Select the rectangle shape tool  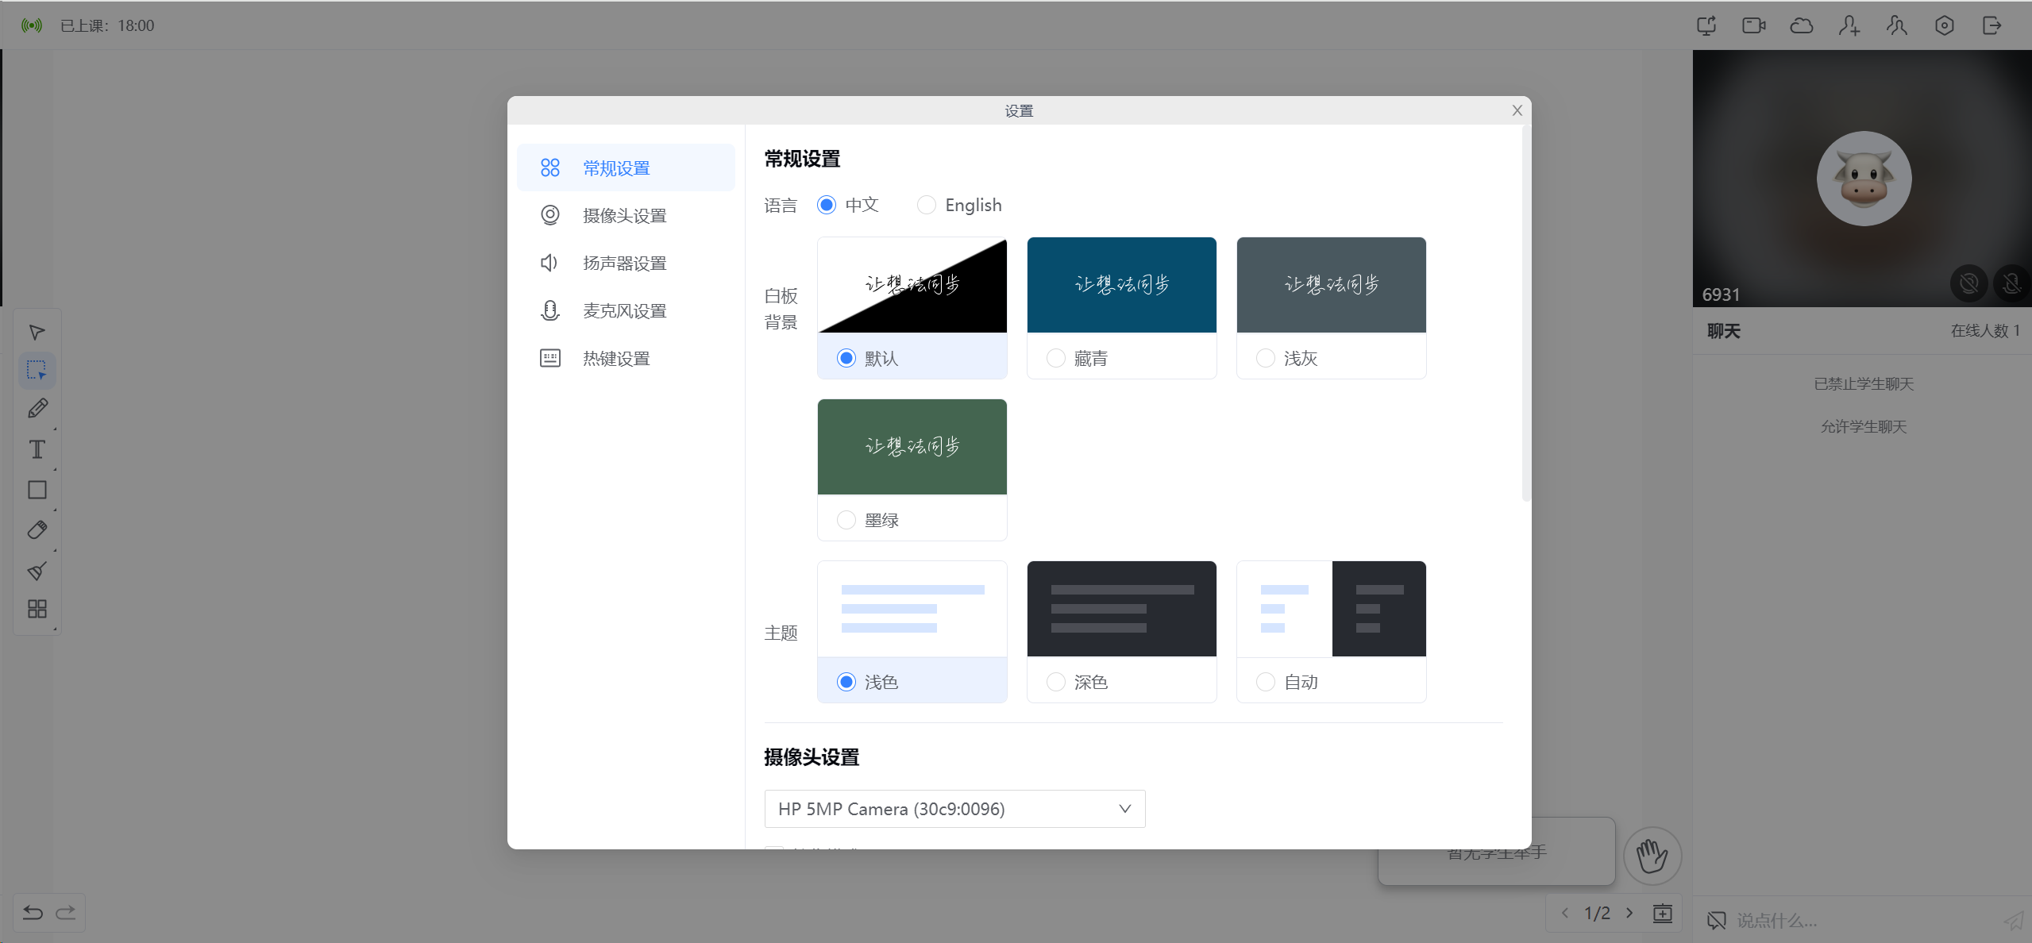37,490
